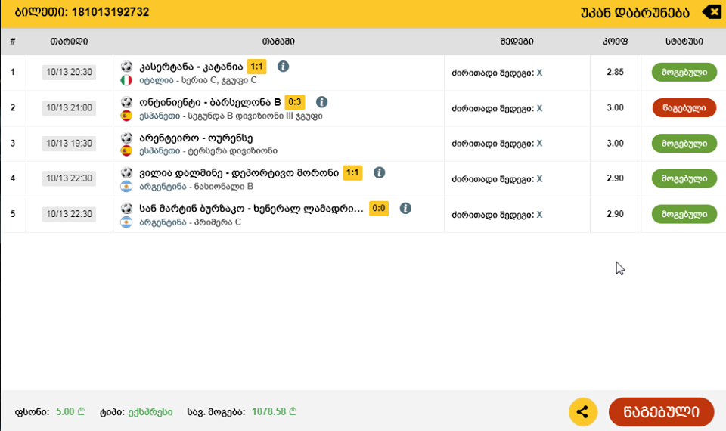Viewport: 726px width, 431px height.
Task: Click მოგებული status badge in row 4
Action: (x=684, y=178)
